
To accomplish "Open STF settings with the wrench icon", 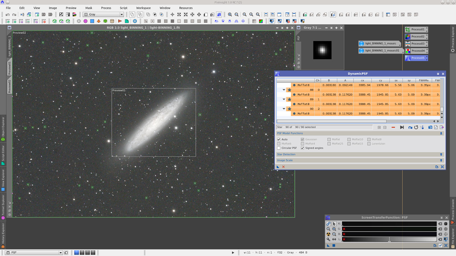I will click(328, 240).
